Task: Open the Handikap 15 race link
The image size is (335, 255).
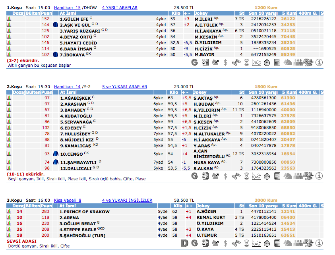Action: 67,8
